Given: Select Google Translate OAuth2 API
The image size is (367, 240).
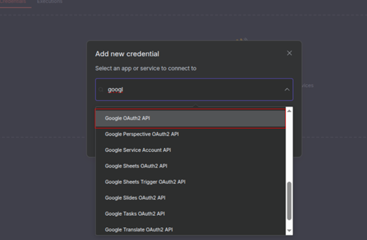Looking at the screenshot, I should point(190,229).
